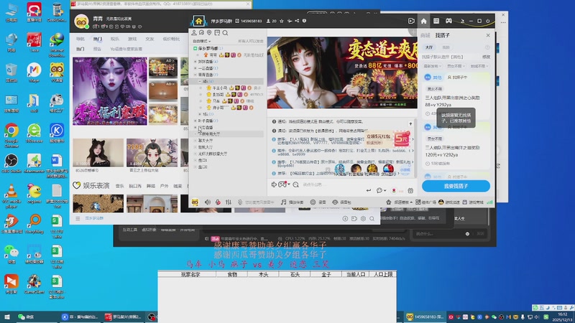This screenshot has width=575, height=323.
Task: Open the game controller icon beside chat input
Action: click(282, 184)
